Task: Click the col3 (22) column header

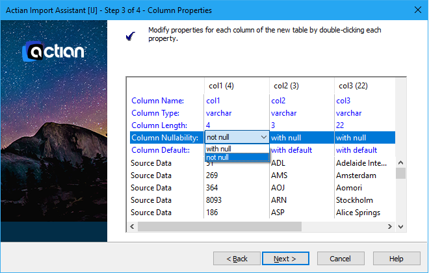Action: click(x=353, y=86)
